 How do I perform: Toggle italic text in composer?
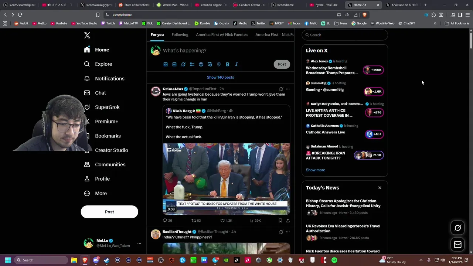pyautogui.click(x=236, y=64)
